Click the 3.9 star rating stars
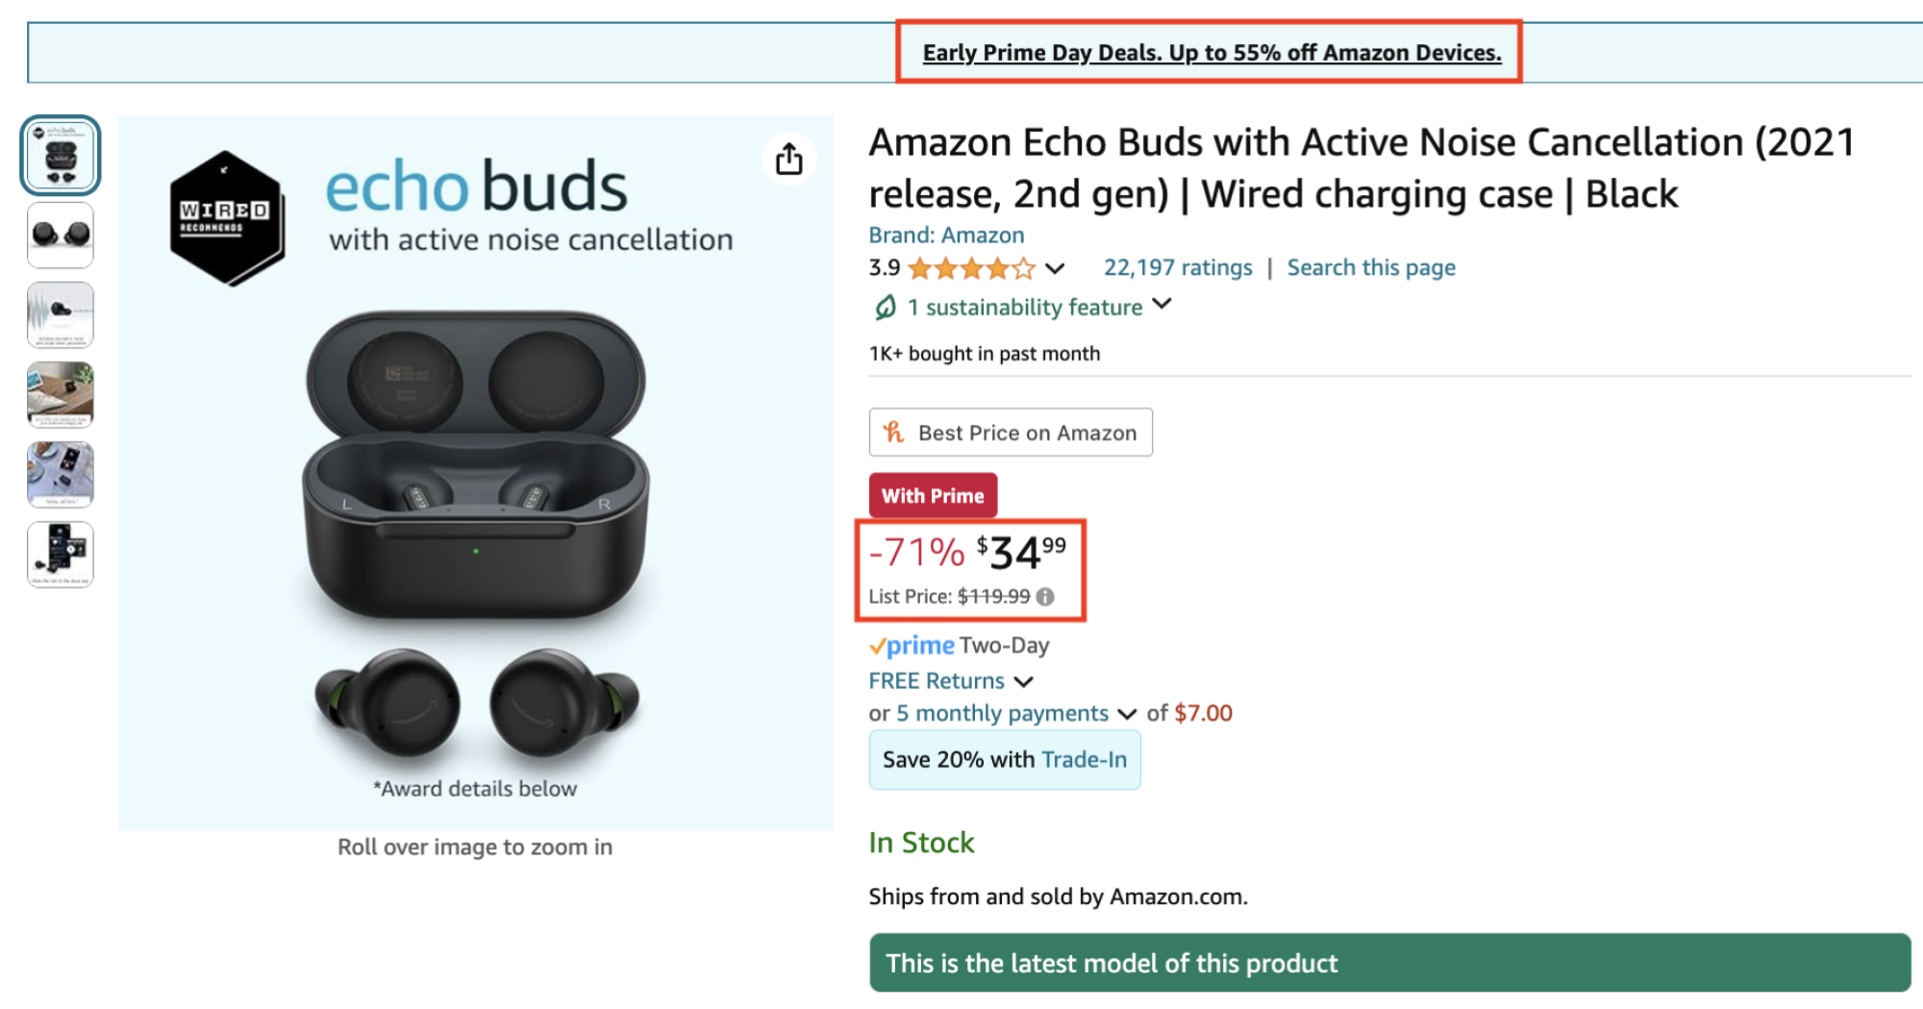1923x1009 pixels. click(971, 268)
